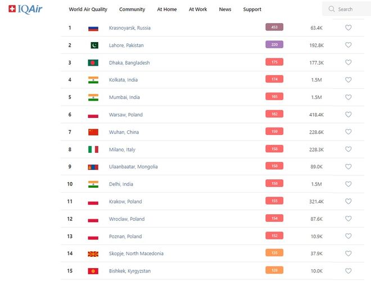
Task: Open the At Home menu
Action: (167, 10)
